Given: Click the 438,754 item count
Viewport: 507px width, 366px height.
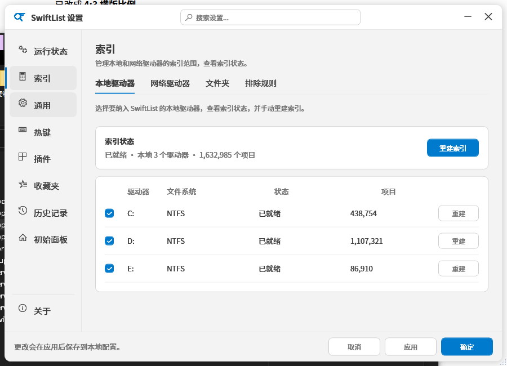Looking at the screenshot, I should (x=363, y=213).
